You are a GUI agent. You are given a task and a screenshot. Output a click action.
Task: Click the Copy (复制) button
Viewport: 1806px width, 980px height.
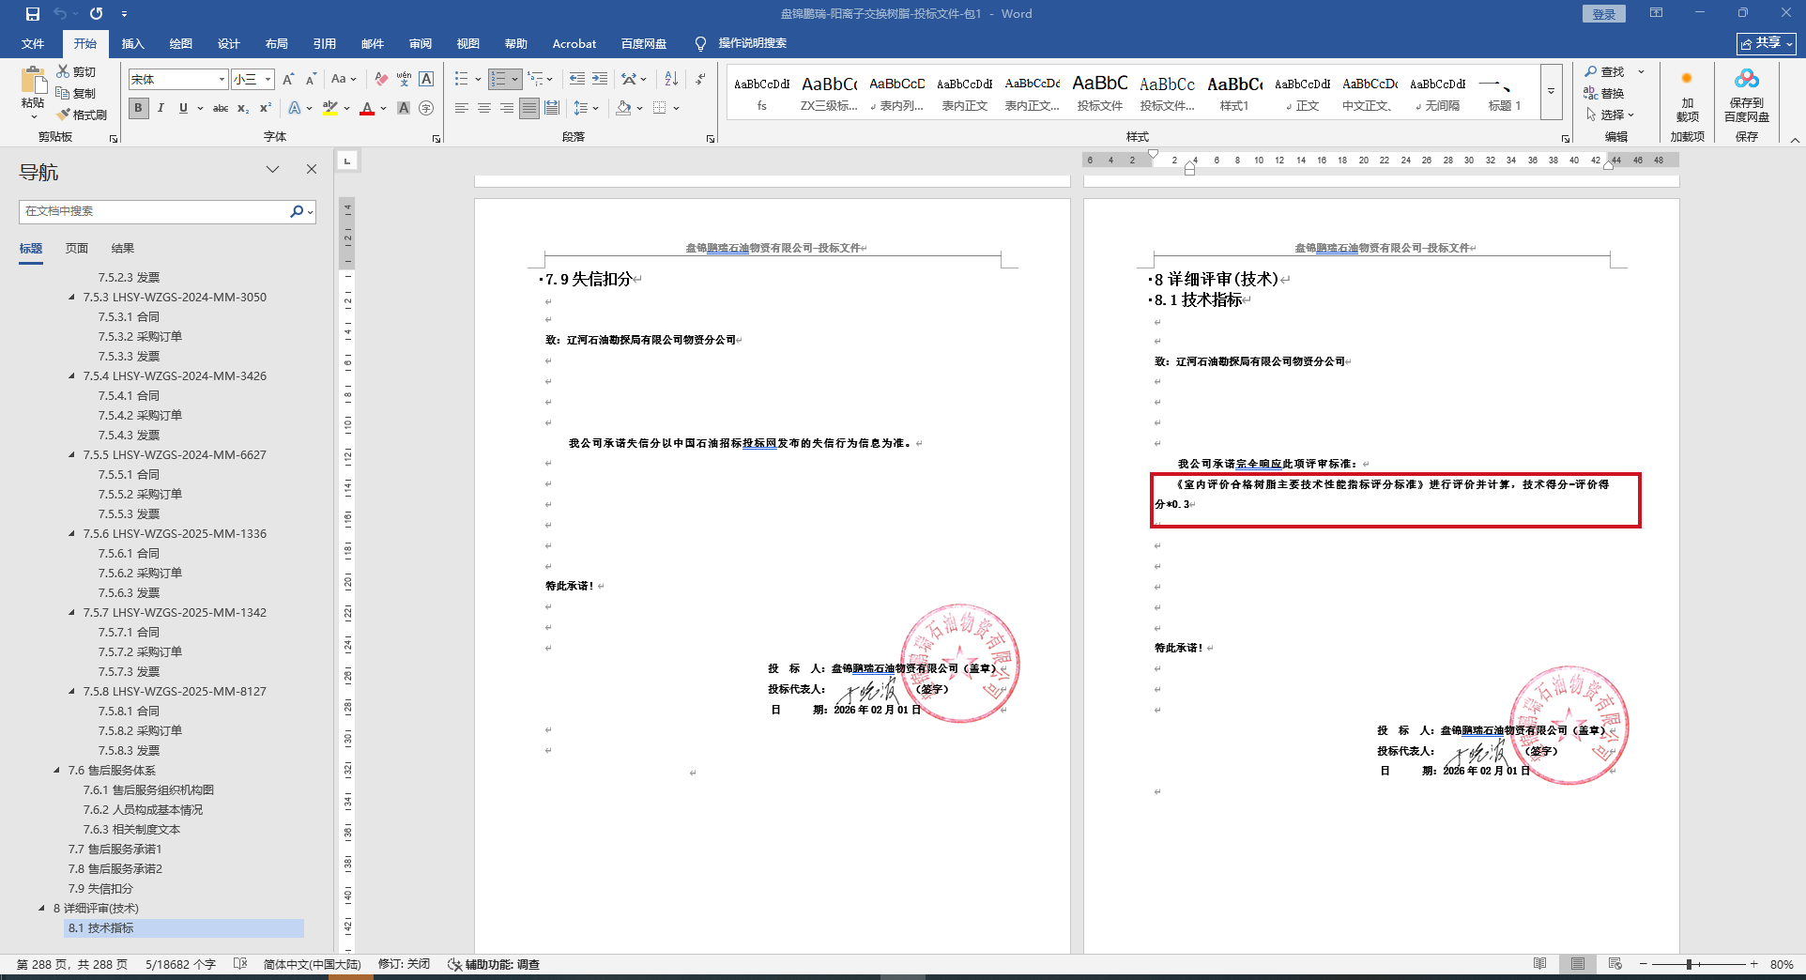pos(76,93)
